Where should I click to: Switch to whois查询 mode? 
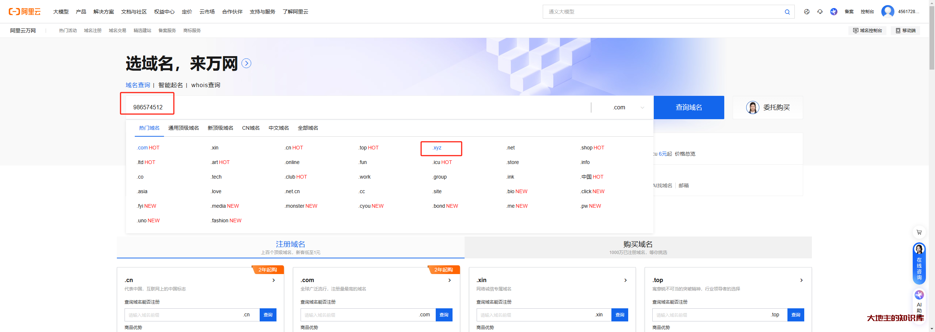(206, 85)
